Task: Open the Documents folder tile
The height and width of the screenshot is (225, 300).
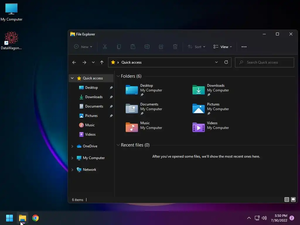Action: tap(144, 109)
